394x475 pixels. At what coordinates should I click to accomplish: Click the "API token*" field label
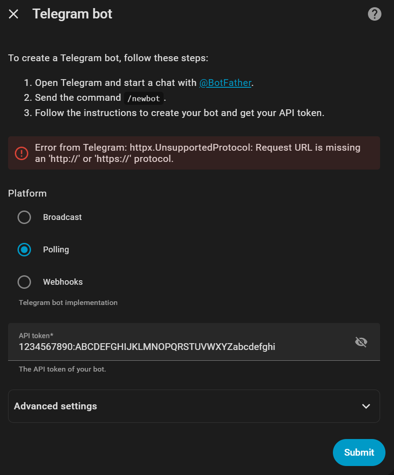[x=36, y=336]
